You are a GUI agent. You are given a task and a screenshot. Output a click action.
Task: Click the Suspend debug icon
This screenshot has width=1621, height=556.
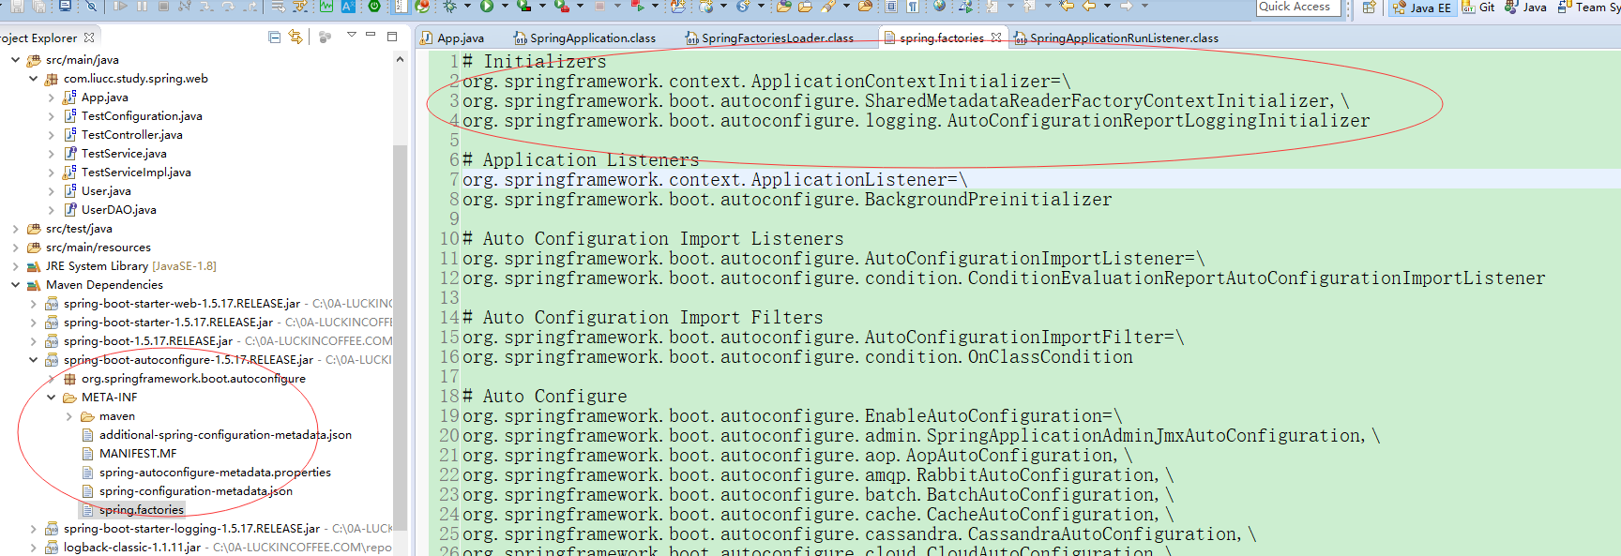(x=142, y=6)
